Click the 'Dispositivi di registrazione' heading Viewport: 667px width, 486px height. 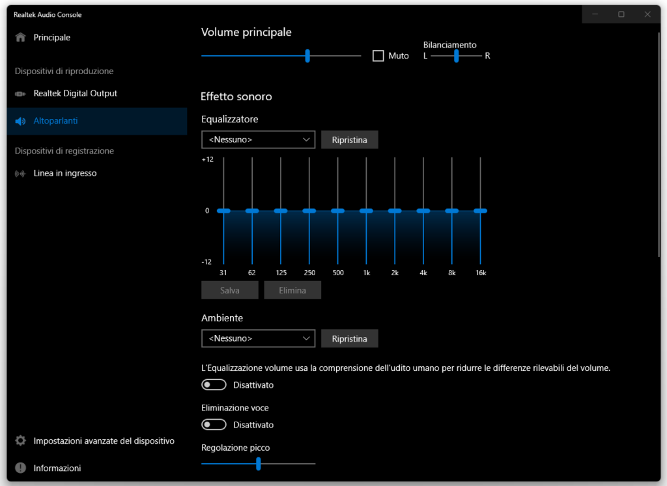64,151
